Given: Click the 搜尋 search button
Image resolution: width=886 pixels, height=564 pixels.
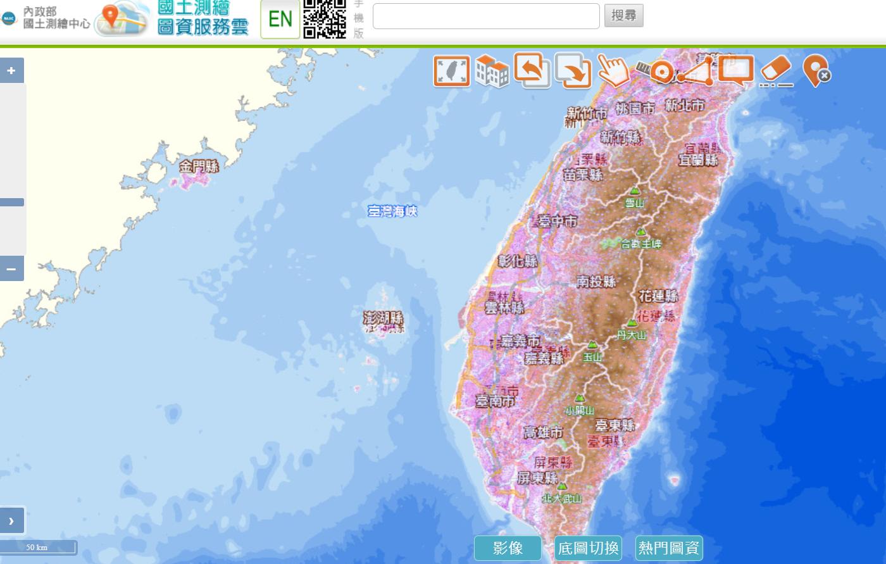Looking at the screenshot, I should click(623, 15).
